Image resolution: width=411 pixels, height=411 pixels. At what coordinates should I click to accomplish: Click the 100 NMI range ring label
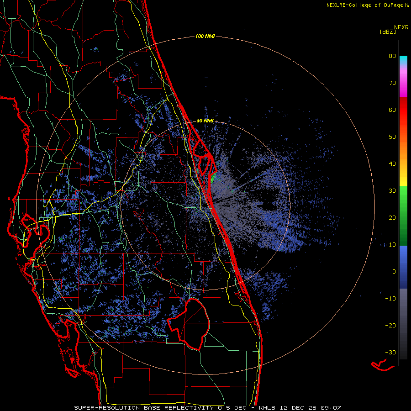pos(205,36)
